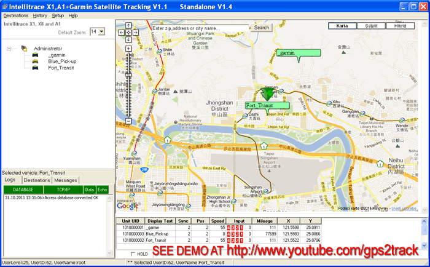Click green arrow vehicle marker on map
The image size is (430, 267).
267,94
